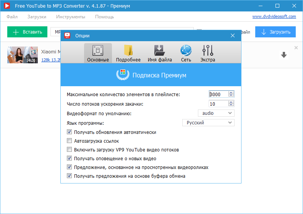Uncheck Получать обновления автоматически
The image size is (303, 214).
click(69, 132)
